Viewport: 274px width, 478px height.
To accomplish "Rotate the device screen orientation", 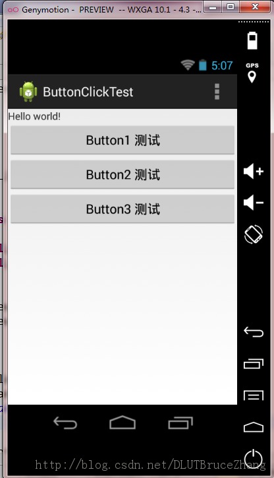I will [254, 234].
